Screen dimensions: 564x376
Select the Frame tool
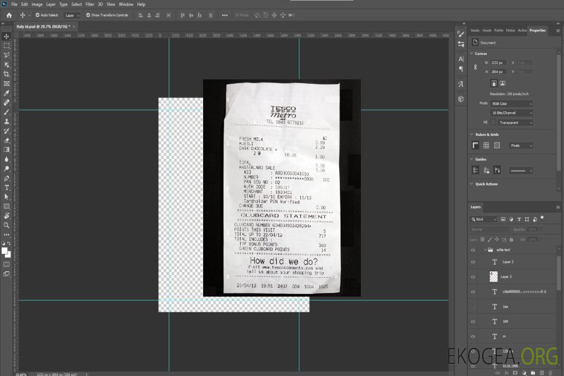[6, 84]
